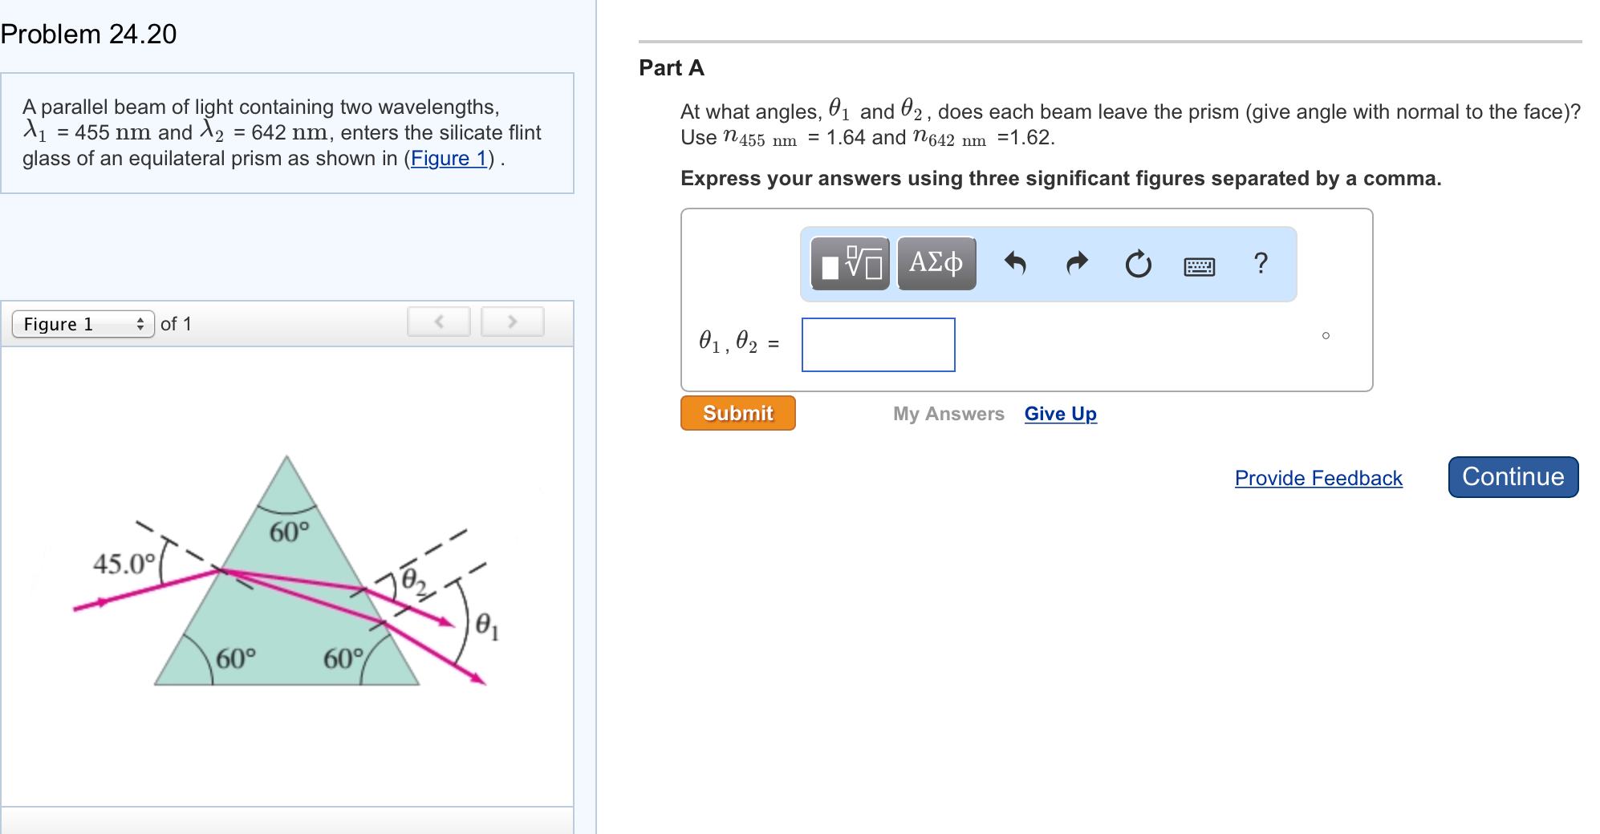Open Figure 1 from the problem statement
The height and width of the screenshot is (834, 1600).
[x=449, y=158]
